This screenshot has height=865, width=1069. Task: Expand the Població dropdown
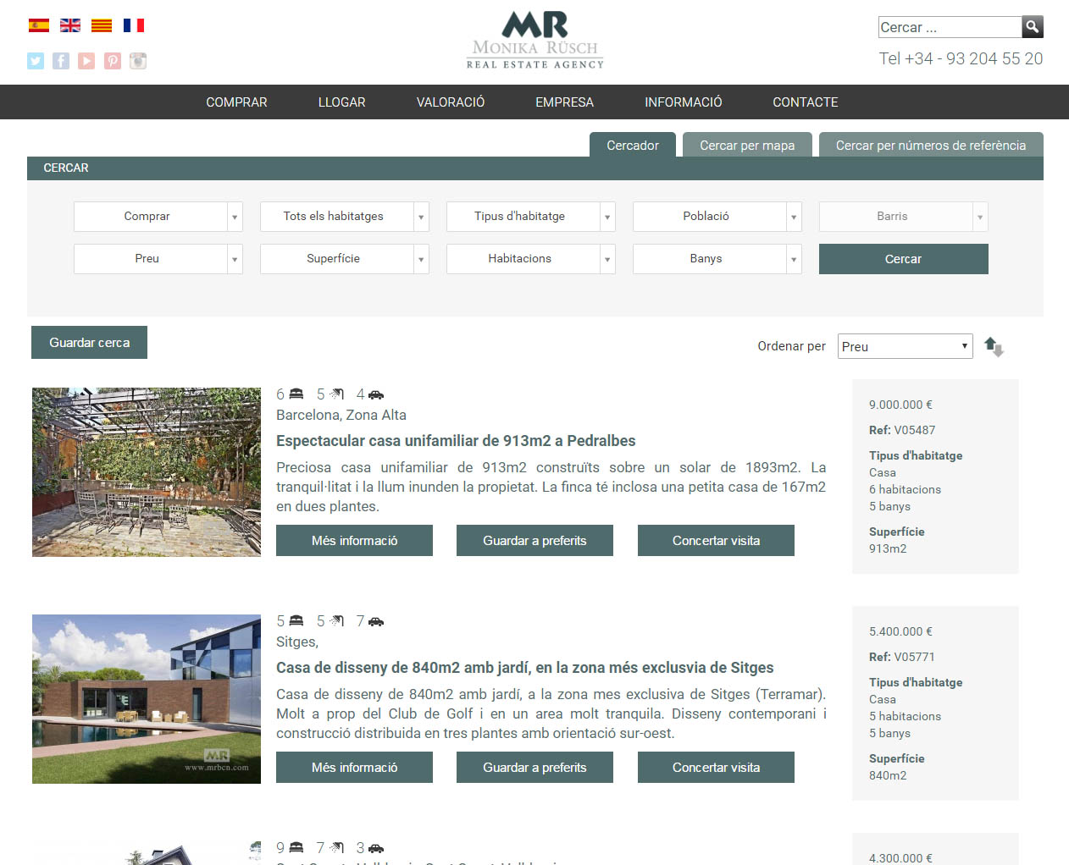[x=717, y=217]
